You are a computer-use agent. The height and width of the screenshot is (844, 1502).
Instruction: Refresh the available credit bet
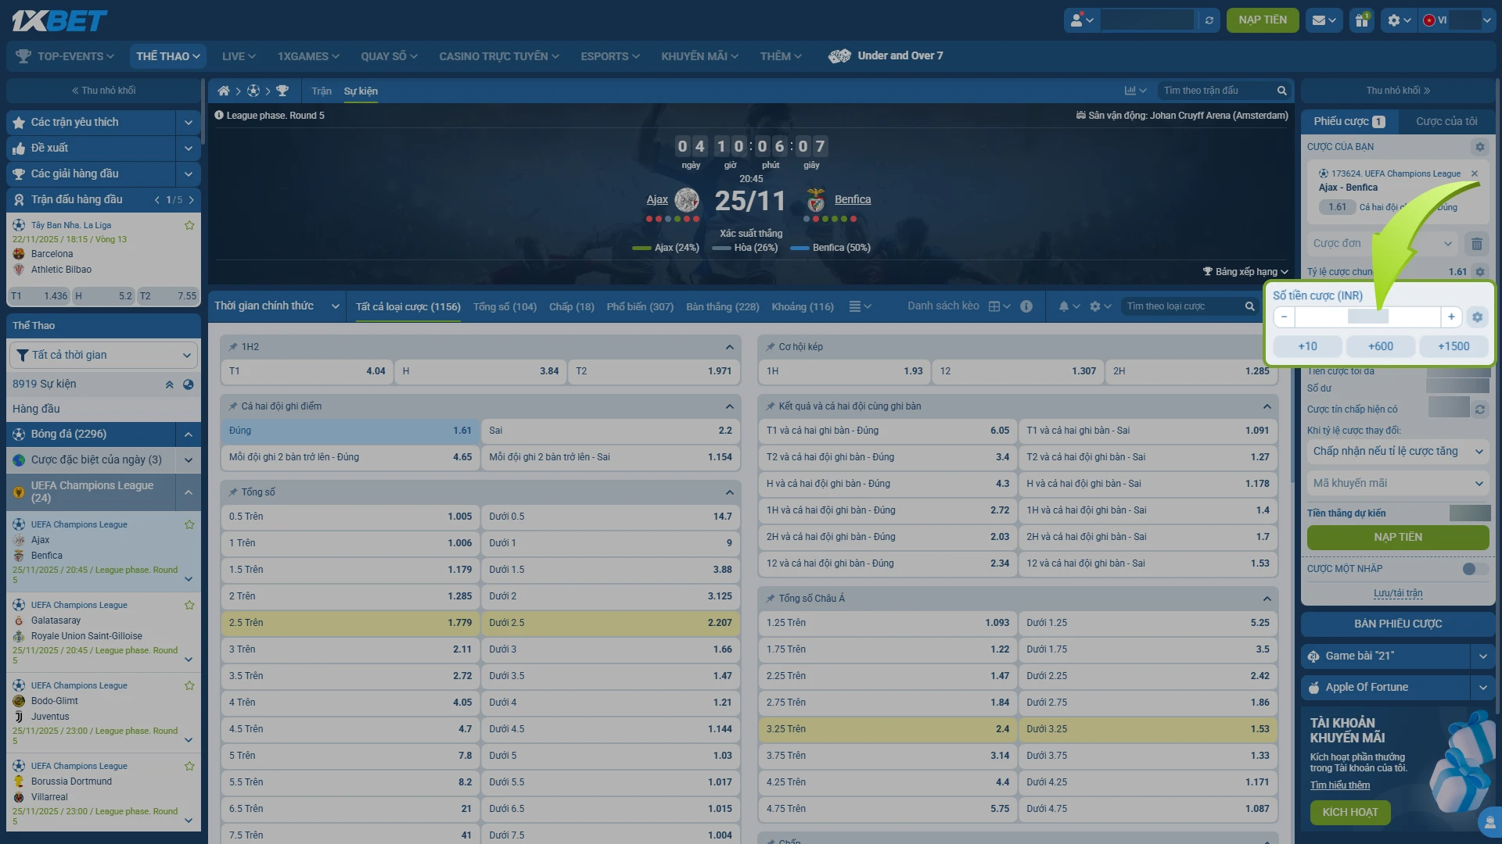(1480, 409)
